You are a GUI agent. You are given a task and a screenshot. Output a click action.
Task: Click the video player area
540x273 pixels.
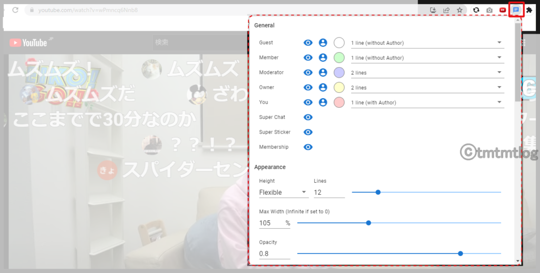click(x=128, y=162)
